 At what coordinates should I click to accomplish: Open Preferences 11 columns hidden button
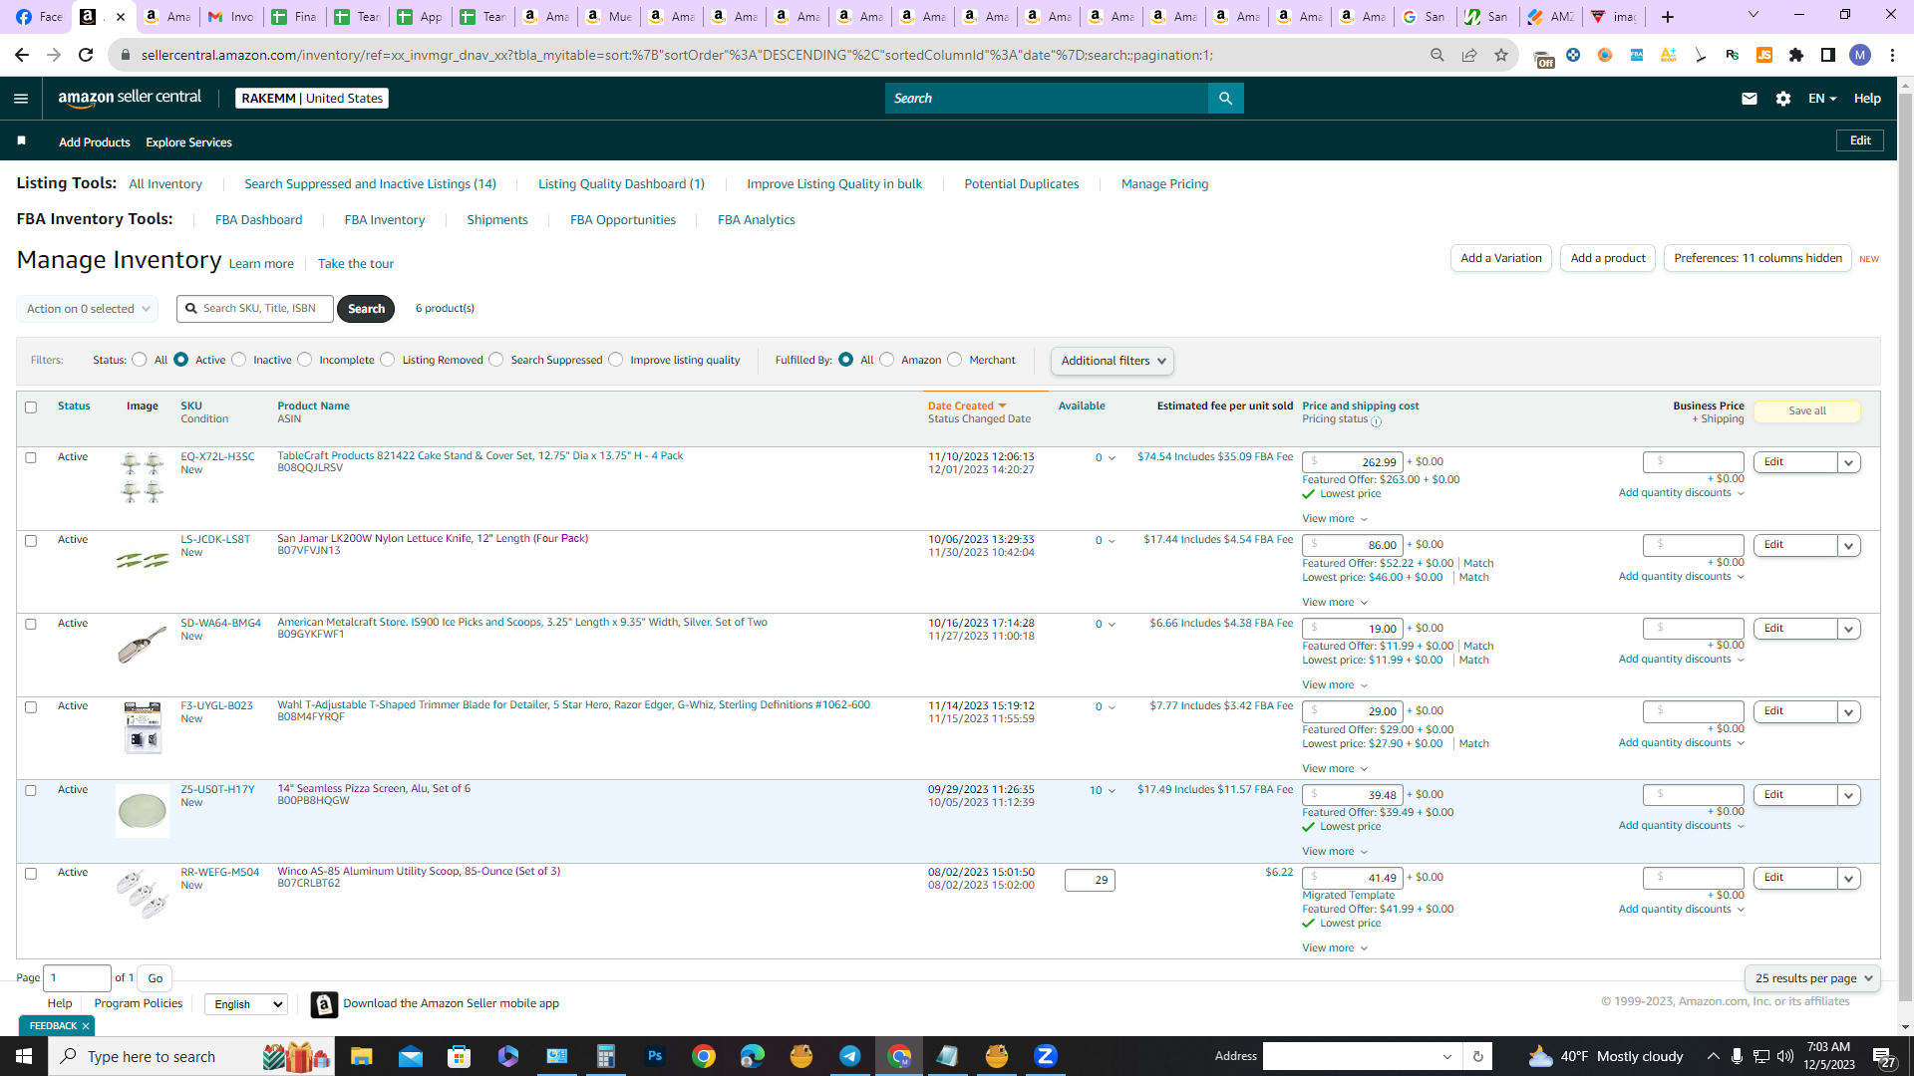coord(1757,258)
